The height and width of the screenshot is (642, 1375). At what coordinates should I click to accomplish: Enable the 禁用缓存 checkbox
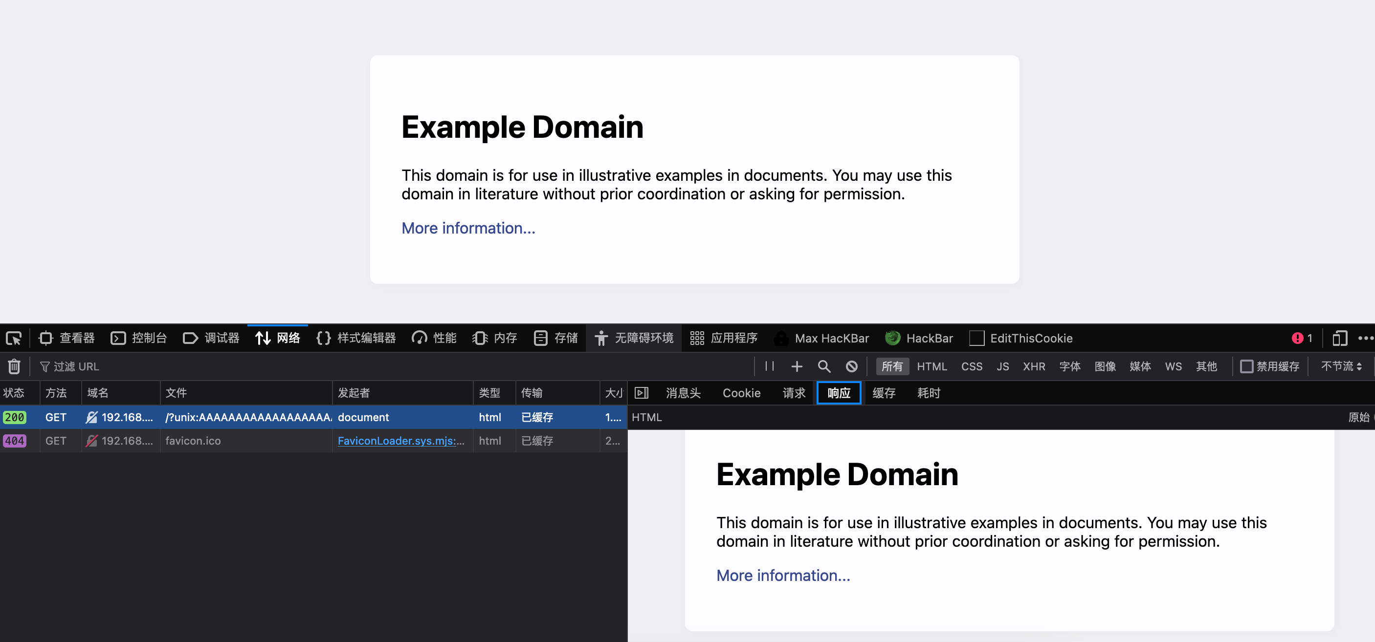click(x=1246, y=366)
